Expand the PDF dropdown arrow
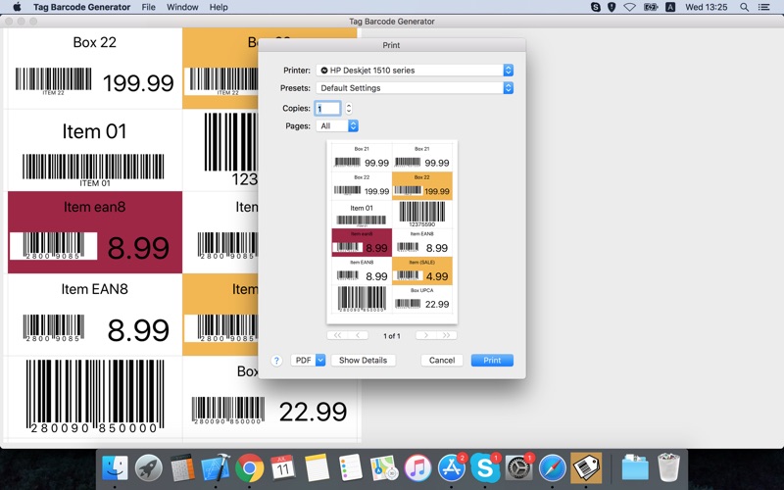Image resolution: width=784 pixels, height=490 pixels. [320, 360]
